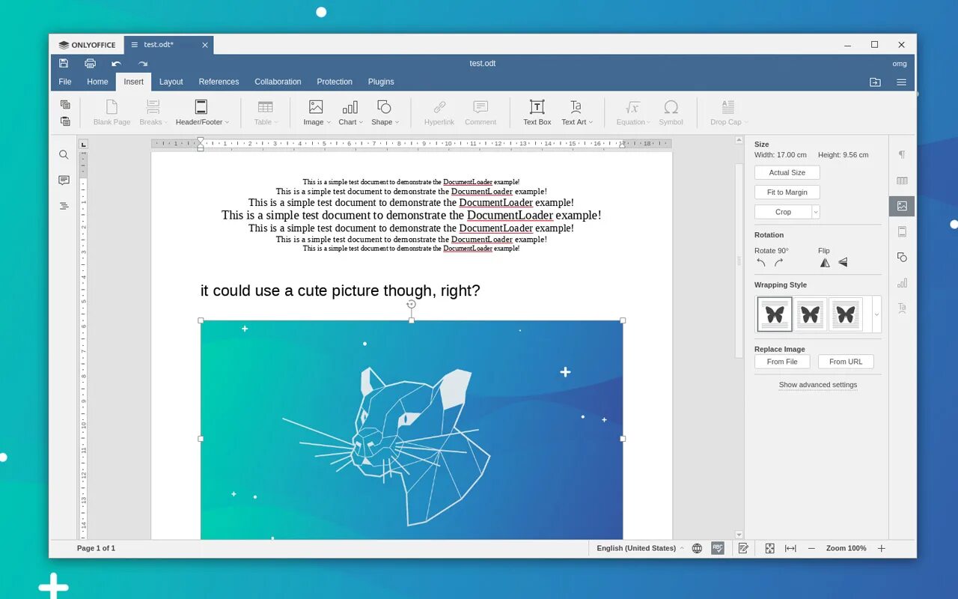Switch to the Home tab

pos(97,82)
